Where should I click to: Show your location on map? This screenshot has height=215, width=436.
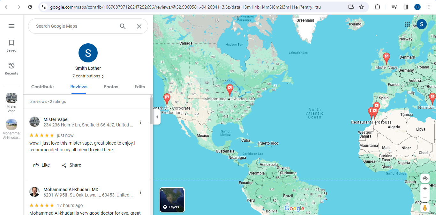coord(425,178)
